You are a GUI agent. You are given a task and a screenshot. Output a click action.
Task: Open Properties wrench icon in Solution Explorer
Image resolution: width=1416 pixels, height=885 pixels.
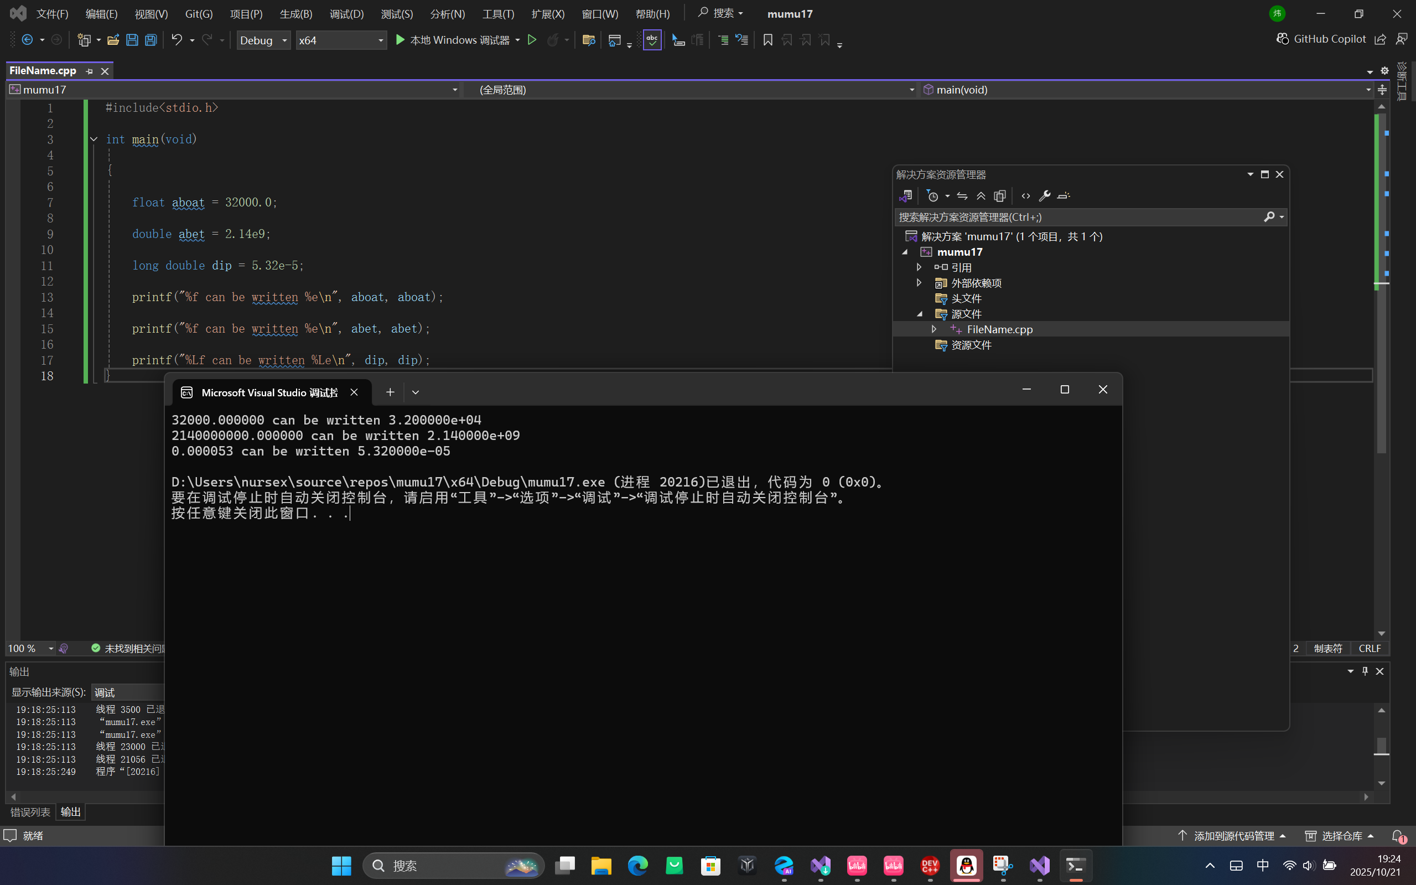[1045, 196]
